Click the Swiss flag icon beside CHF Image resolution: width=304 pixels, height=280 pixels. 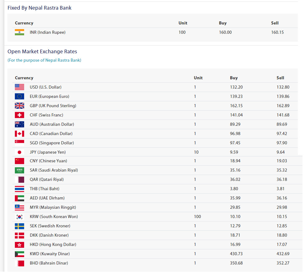pyautogui.click(x=20, y=115)
